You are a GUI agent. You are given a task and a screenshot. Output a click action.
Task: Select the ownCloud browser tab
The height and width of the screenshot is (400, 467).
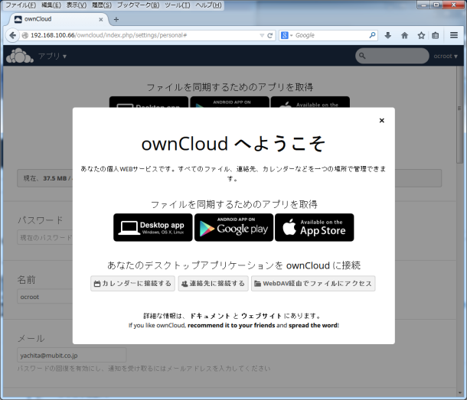coord(58,19)
